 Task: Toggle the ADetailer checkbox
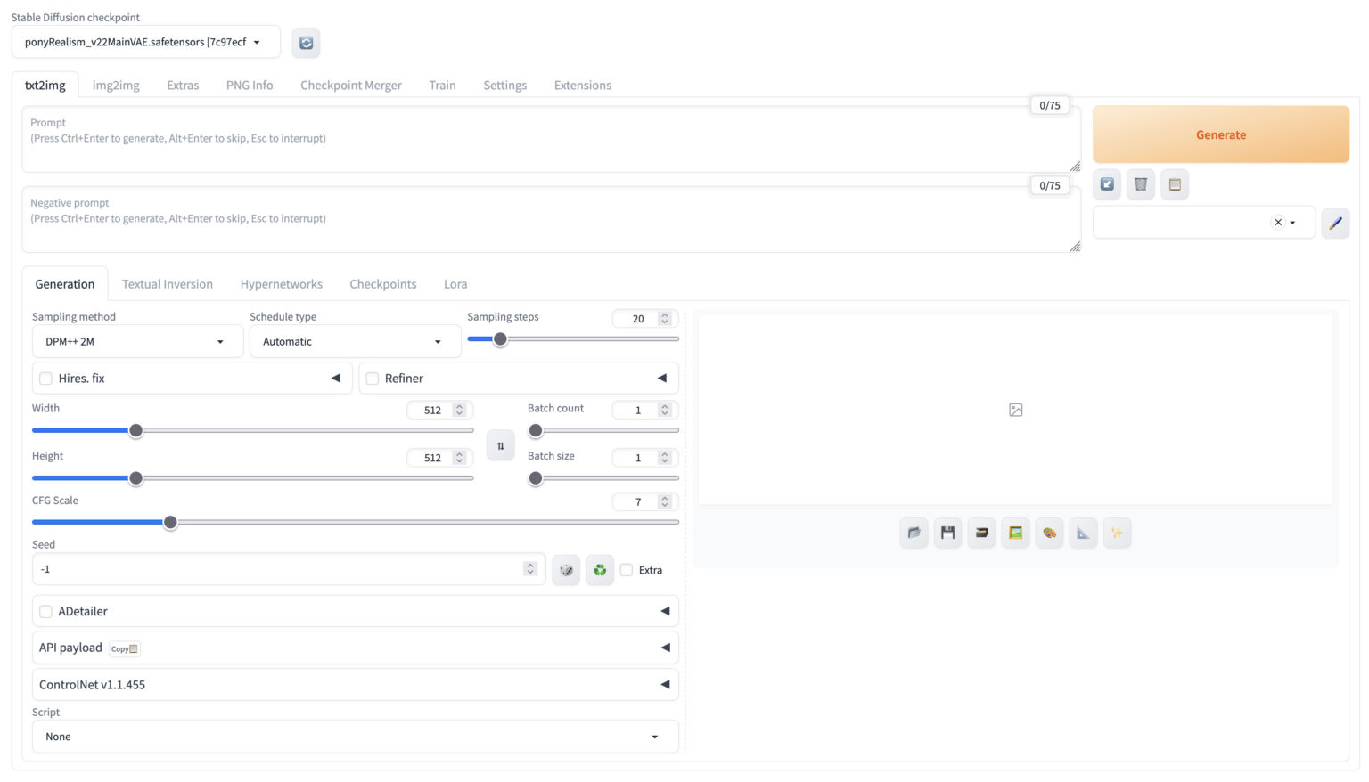[46, 612]
